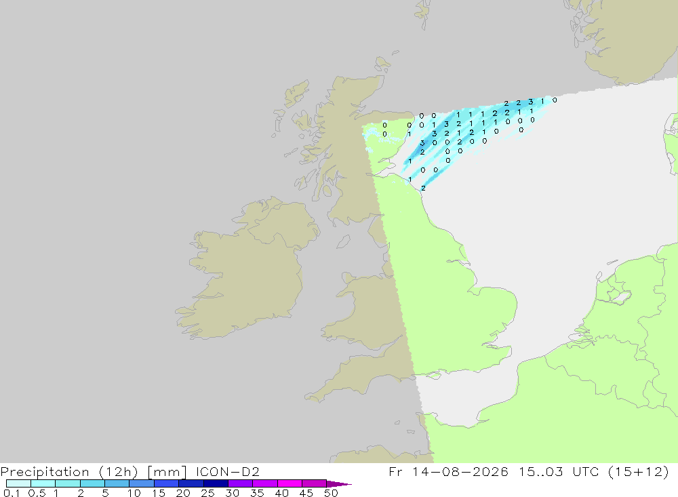The height and width of the screenshot is (497, 678).
Task: Click the legend label '25'
Action: (207, 493)
